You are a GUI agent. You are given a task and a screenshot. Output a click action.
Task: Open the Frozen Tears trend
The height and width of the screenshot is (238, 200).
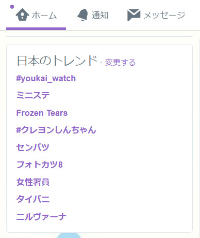pos(42,113)
